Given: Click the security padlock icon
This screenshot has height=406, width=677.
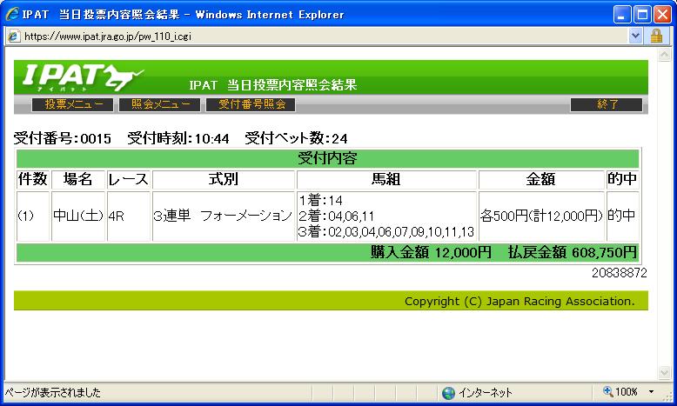Looking at the screenshot, I should tap(656, 37).
